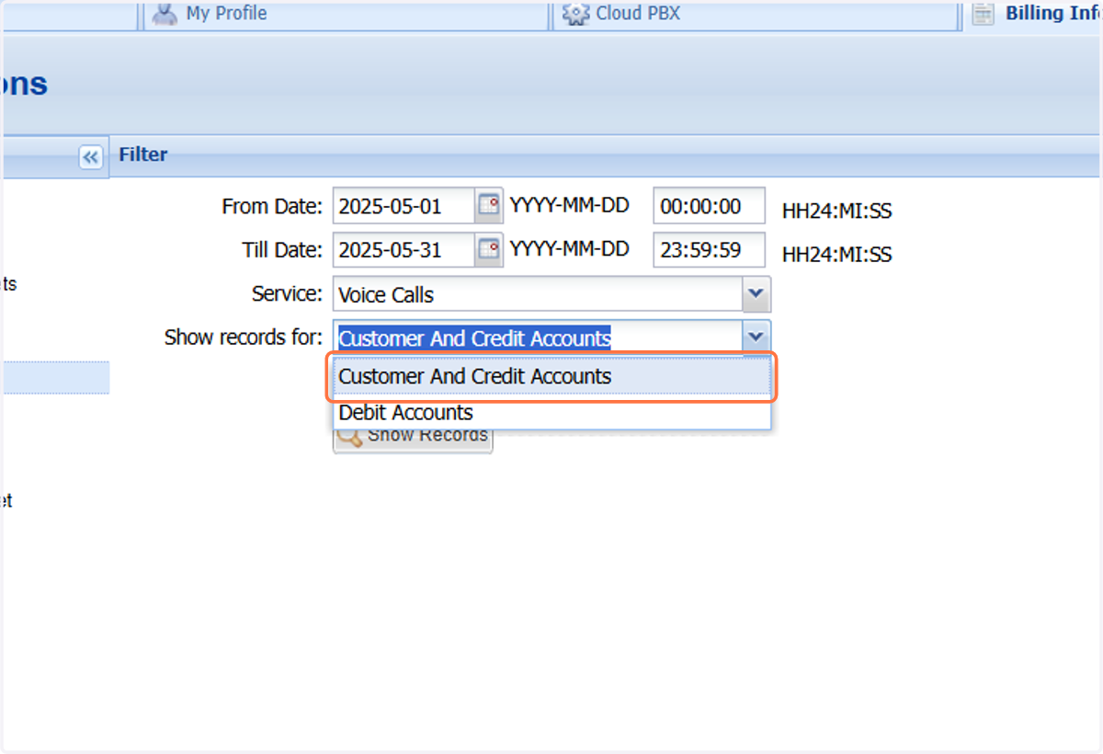1103x754 pixels.
Task: Collapse the left panel with double-chevron icon
Action: (90, 157)
